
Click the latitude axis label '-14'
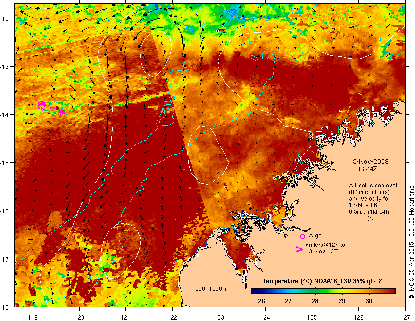coord(5,115)
